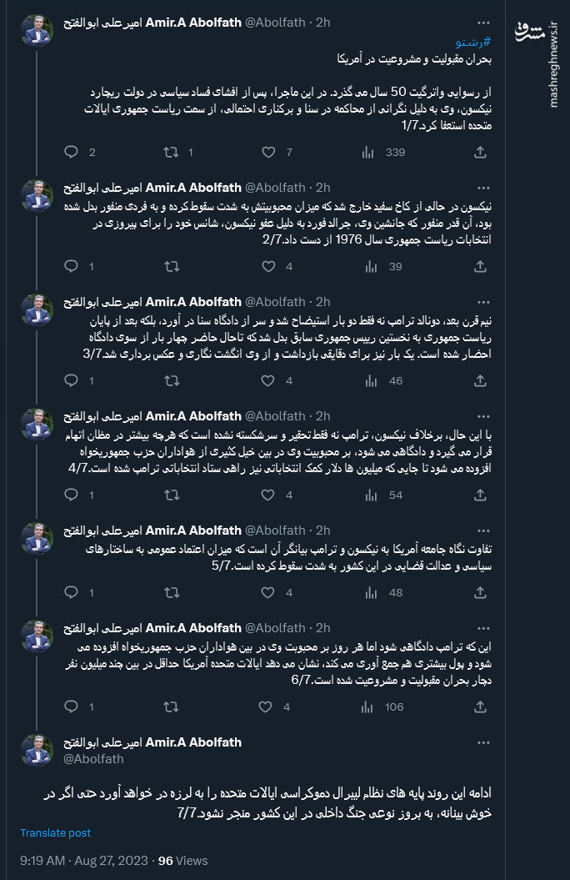Image resolution: width=570 pixels, height=880 pixels.
Task: Reply to the first tweet of the thread
Action: [x=71, y=153]
